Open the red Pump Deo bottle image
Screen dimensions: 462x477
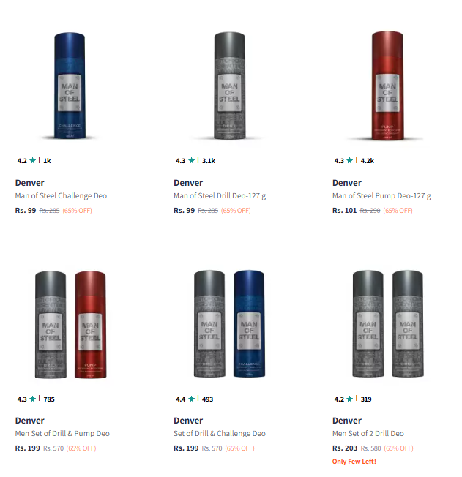(x=387, y=86)
